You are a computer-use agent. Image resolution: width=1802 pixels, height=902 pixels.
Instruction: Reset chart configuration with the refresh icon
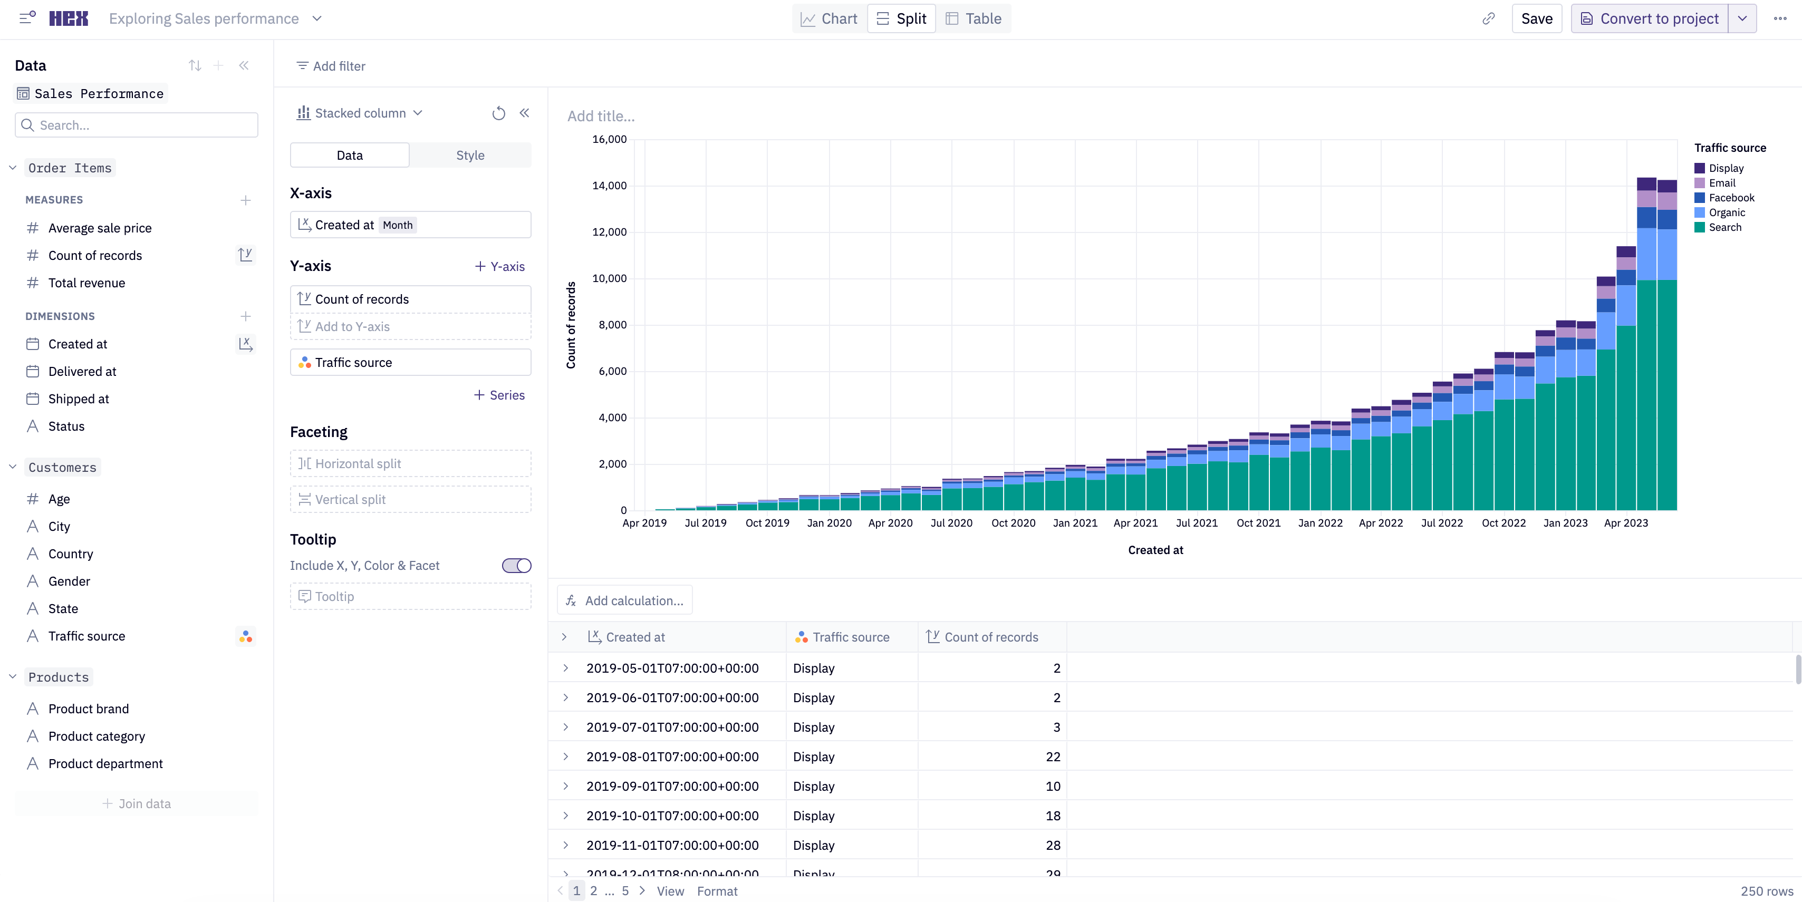tap(498, 113)
